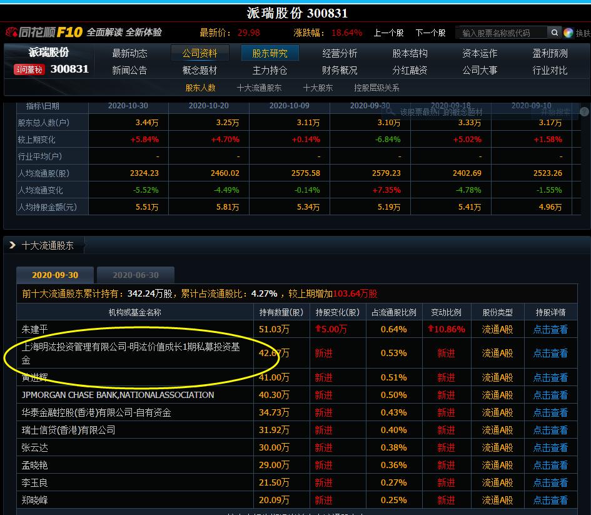Open the 股本结构 menu
Image resolution: width=591 pixels, height=515 pixels.
(x=410, y=53)
